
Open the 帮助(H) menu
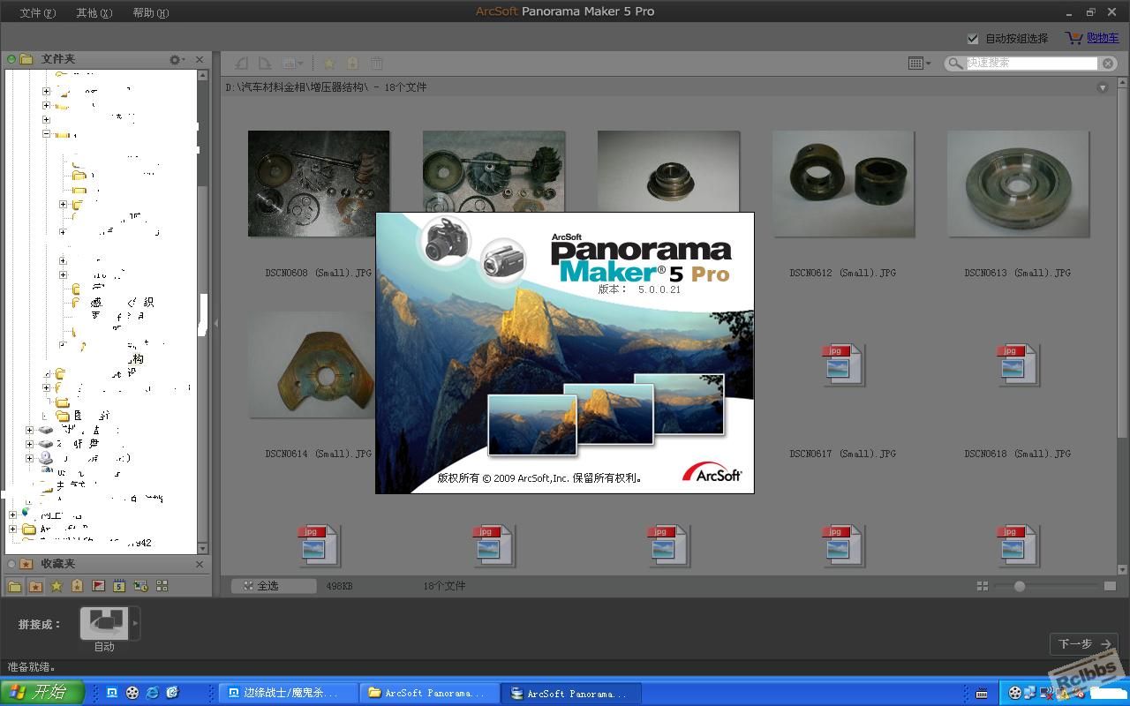151,12
